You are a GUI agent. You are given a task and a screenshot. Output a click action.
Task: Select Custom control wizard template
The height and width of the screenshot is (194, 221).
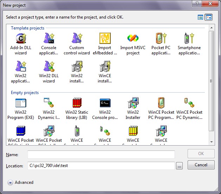(77, 38)
